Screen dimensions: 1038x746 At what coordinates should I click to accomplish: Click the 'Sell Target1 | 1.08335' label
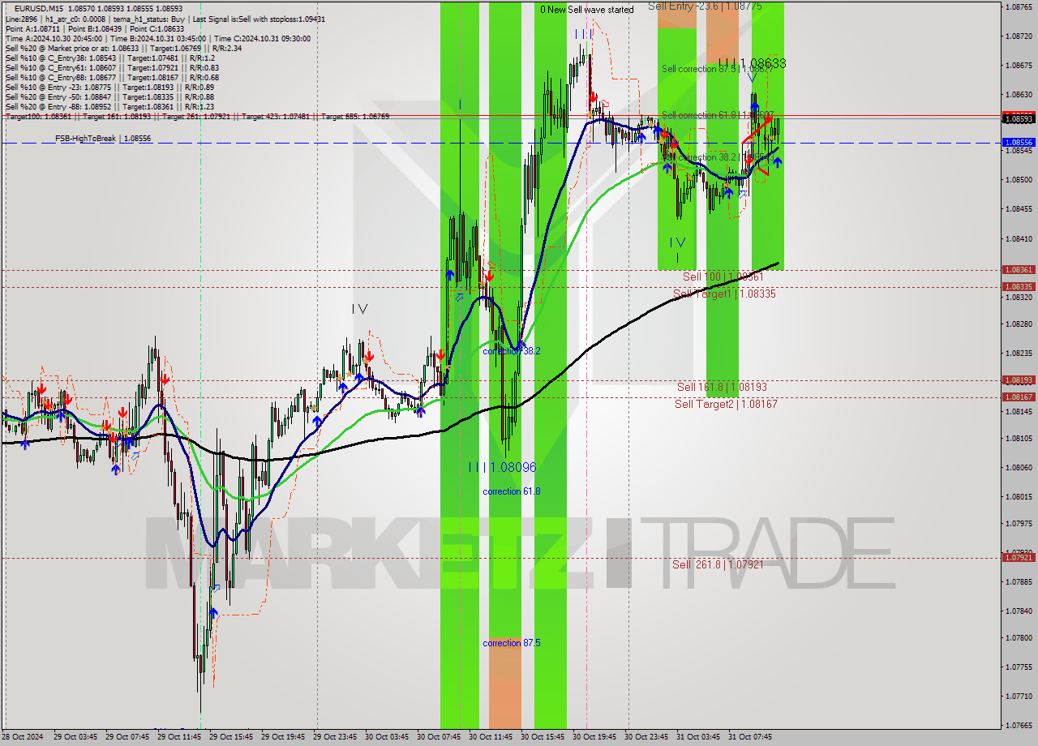tap(725, 294)
